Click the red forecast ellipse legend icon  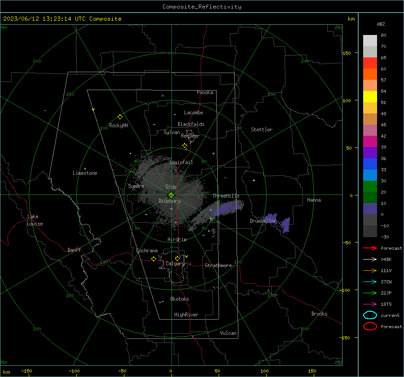pos(370,326)
